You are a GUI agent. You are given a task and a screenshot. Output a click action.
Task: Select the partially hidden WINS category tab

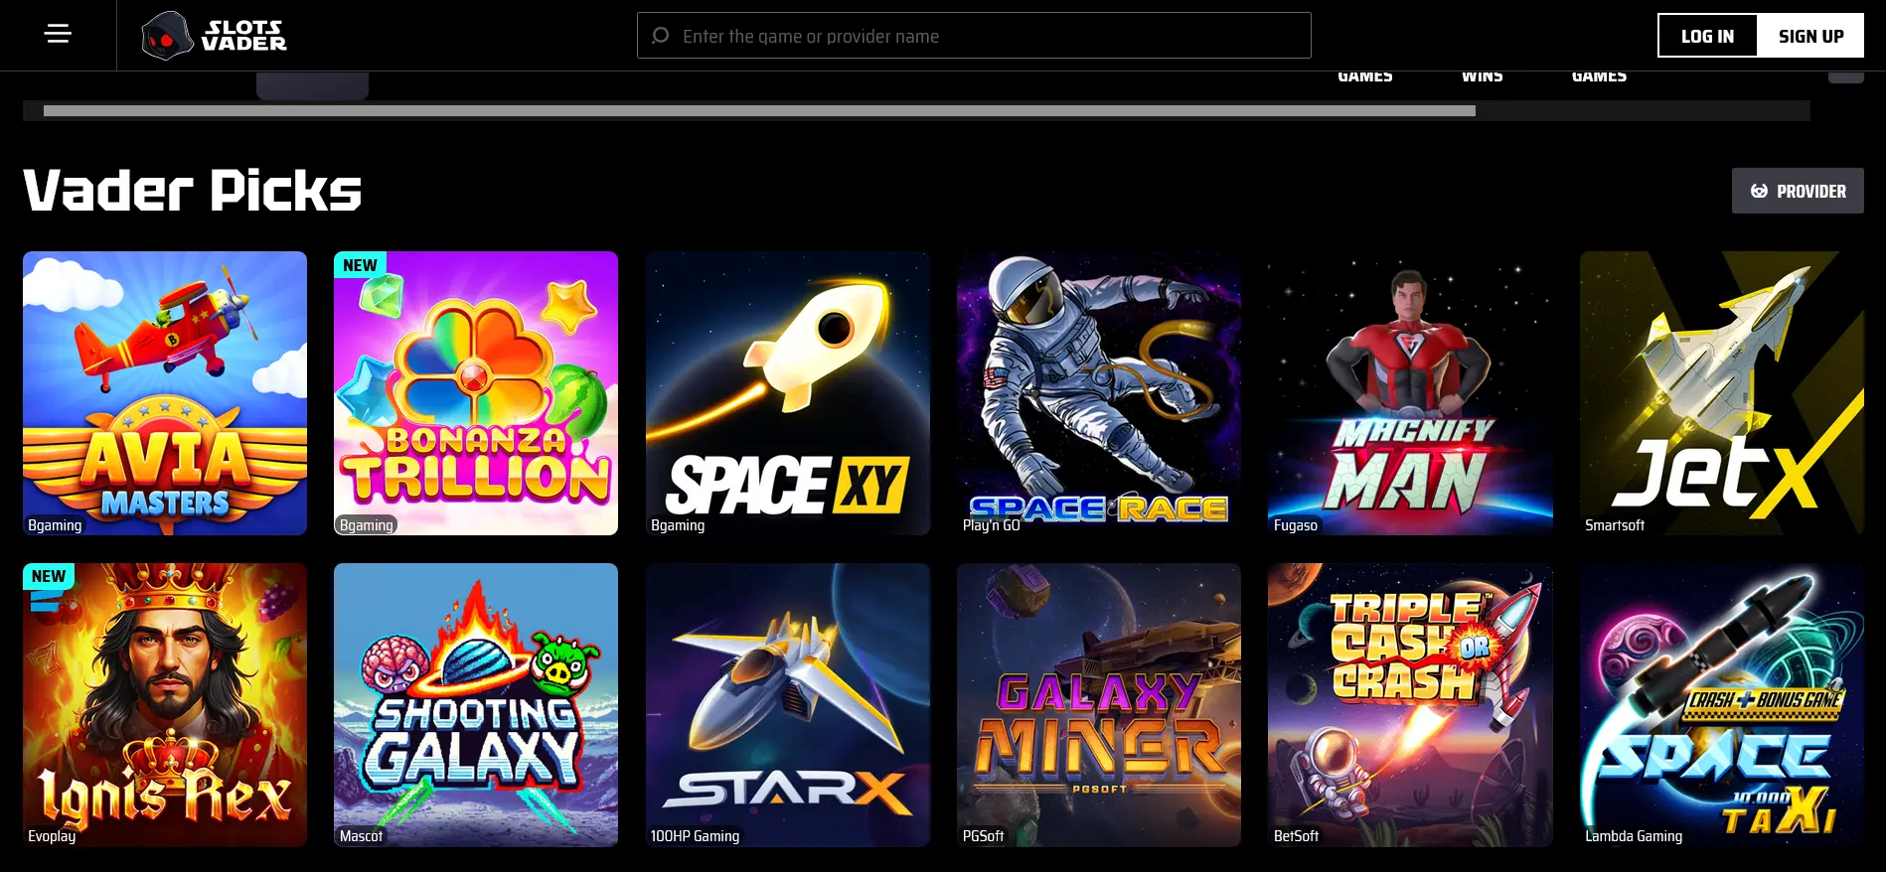(x=1482, y=76)
